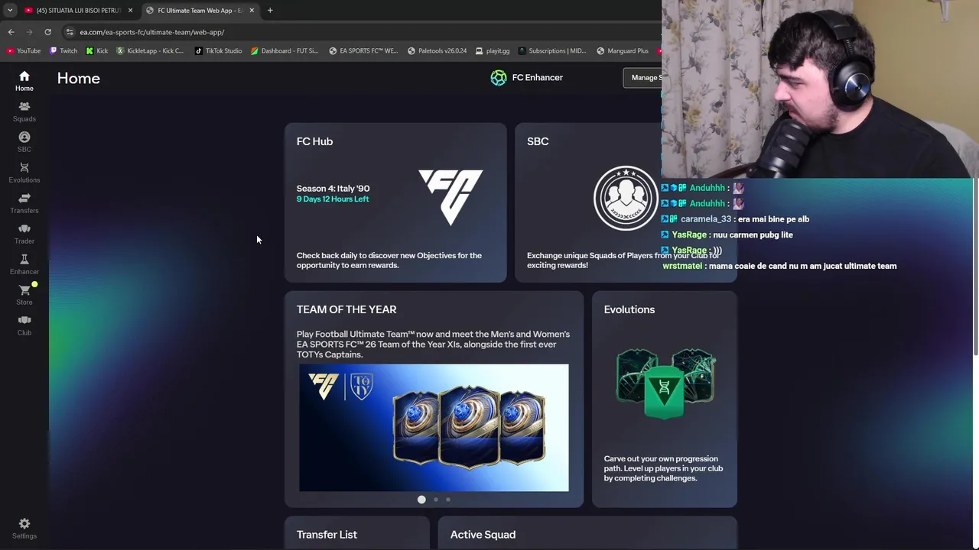
Task: Click the page vertical scrollbar
Action: (x=975, y=267)
